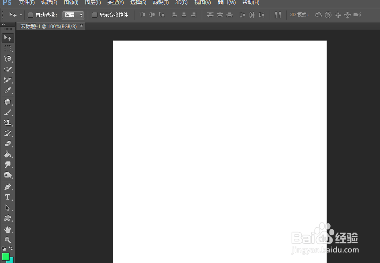
Task: Open the 编辑(E) menu
Action: [x=49, y=2]
